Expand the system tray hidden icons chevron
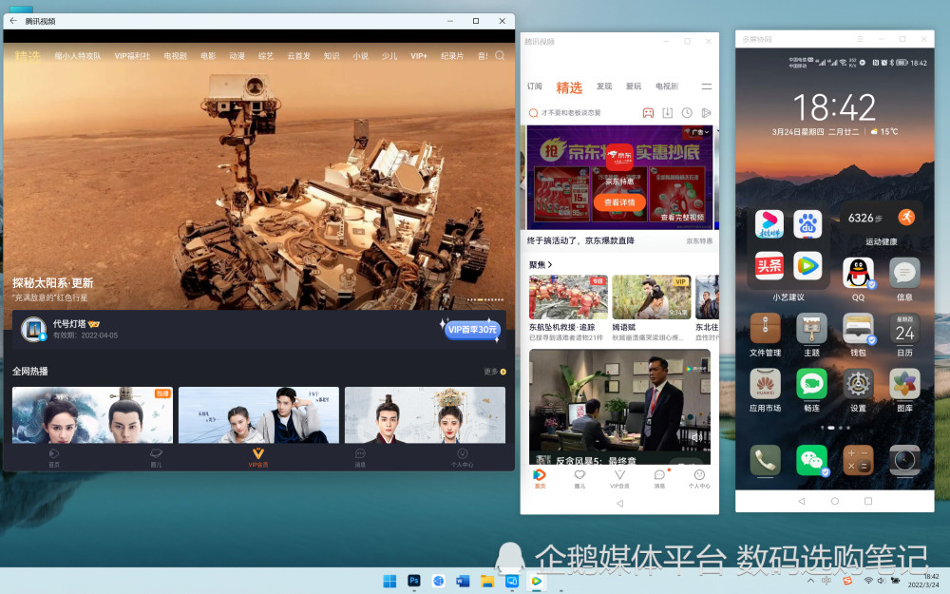The width and height of the screenshot is (950, 594). [x=810, y=581]
